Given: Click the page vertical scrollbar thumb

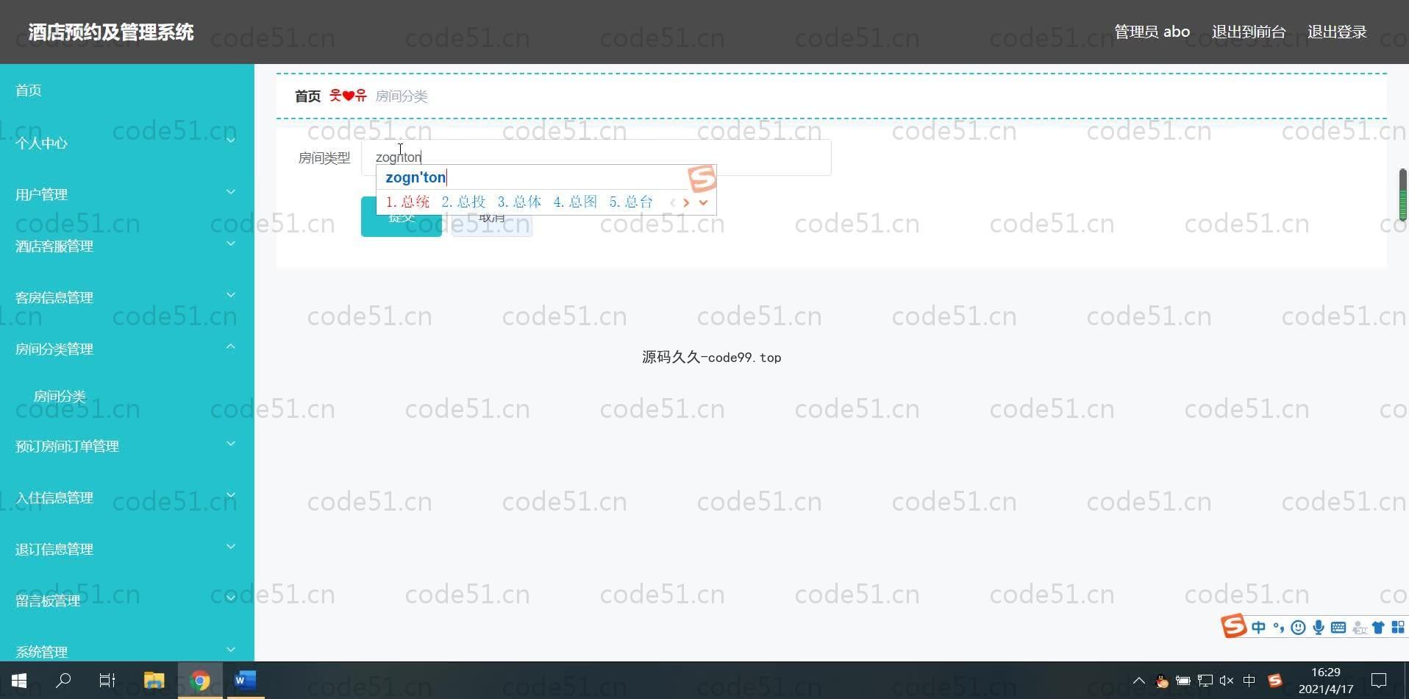Looking at the screenshot, I should pos(1402,195).
